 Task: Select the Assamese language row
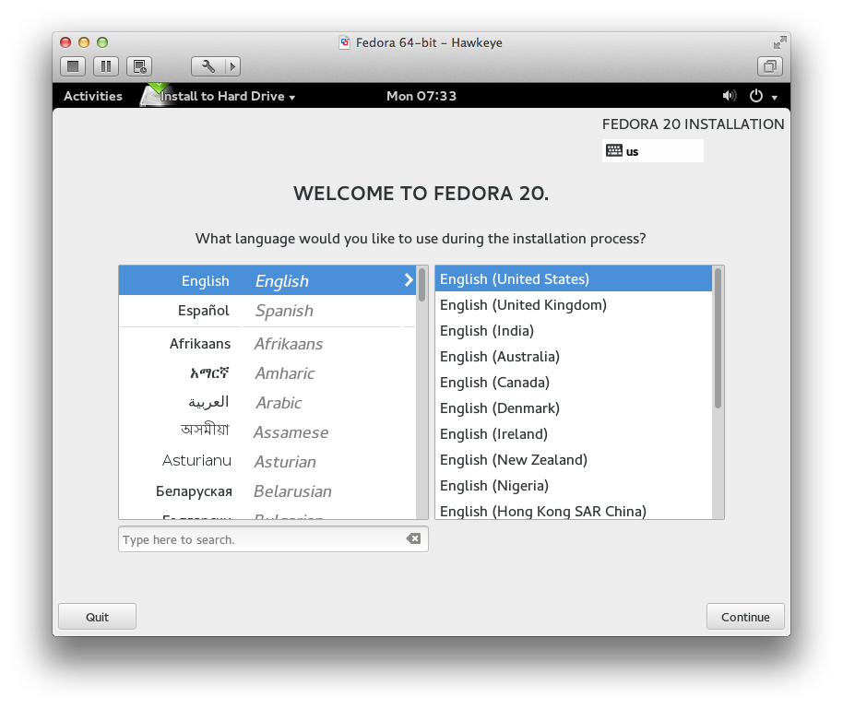coord(267,432)
